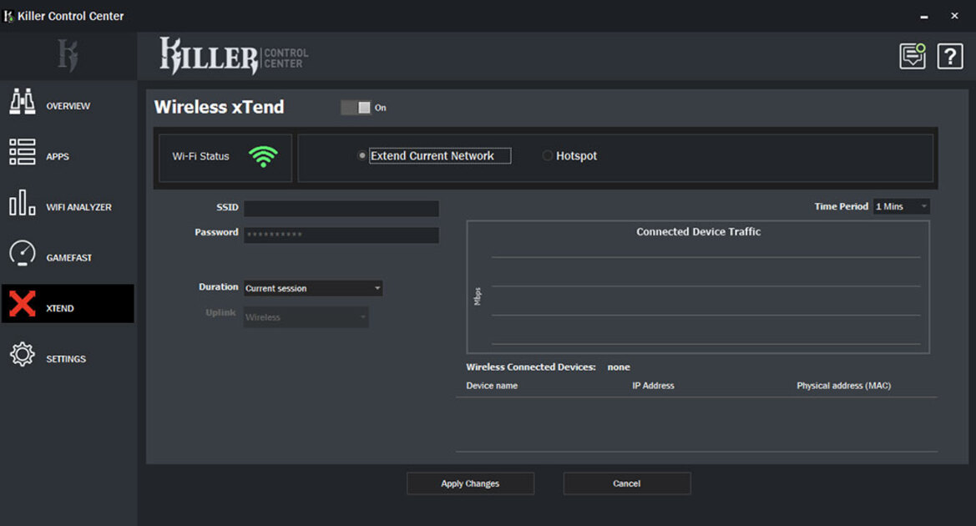Toggle the Wireless xTend On switch
The height and width of the screenshot is (526, 976).
[356, 108]
